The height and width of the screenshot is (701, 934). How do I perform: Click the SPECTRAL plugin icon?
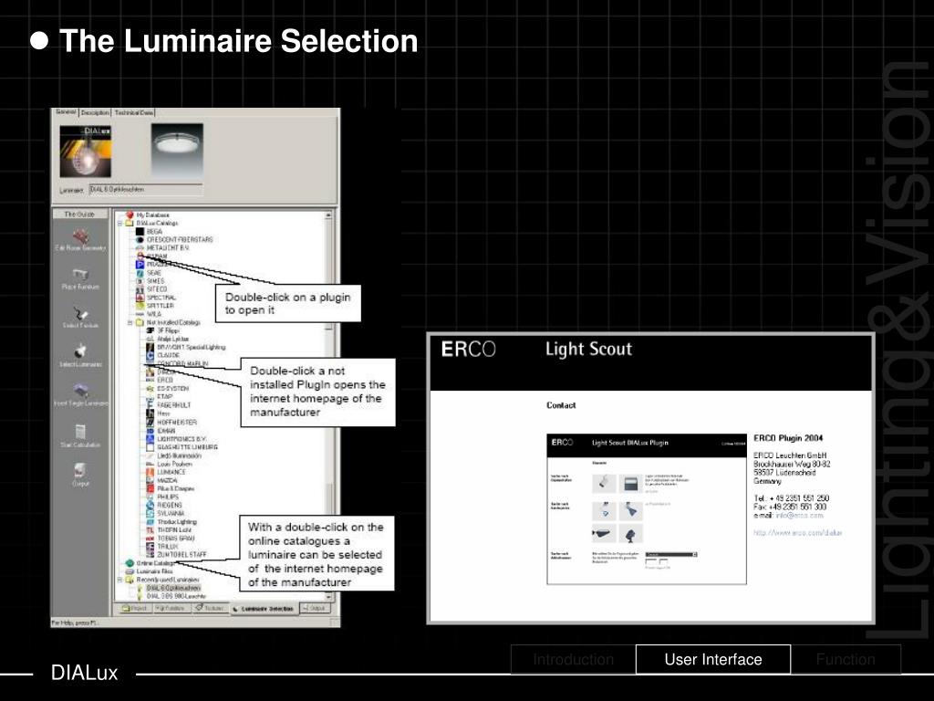140,297
